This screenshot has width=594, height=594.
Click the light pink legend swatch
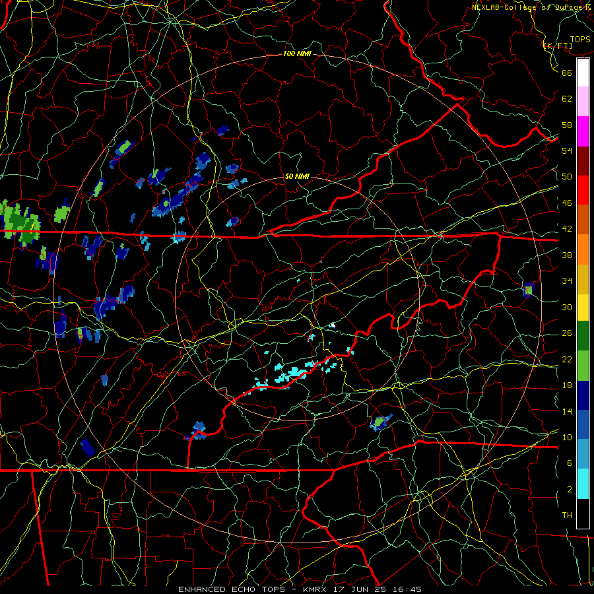click(583, 102)
